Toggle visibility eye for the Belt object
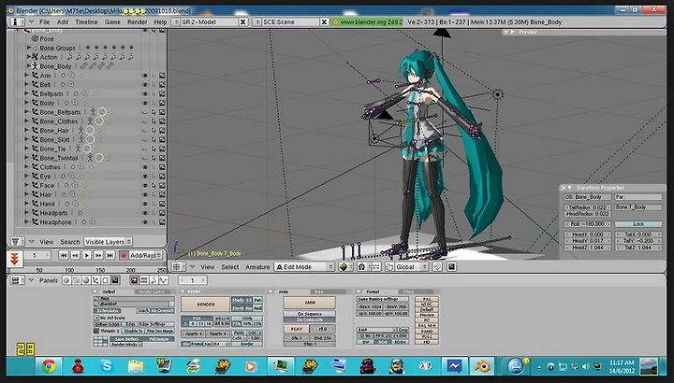This screenshot has width=674, height=383. coord(145,84)
